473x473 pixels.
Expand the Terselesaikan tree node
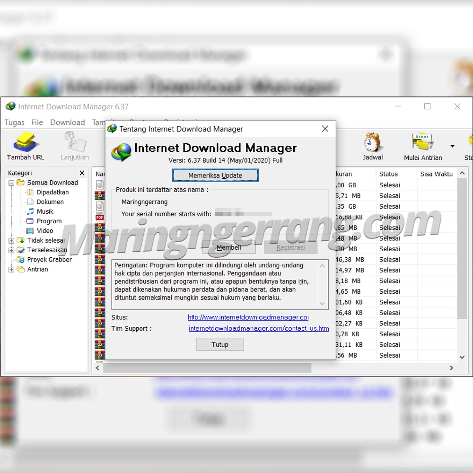tap(11, 250)
